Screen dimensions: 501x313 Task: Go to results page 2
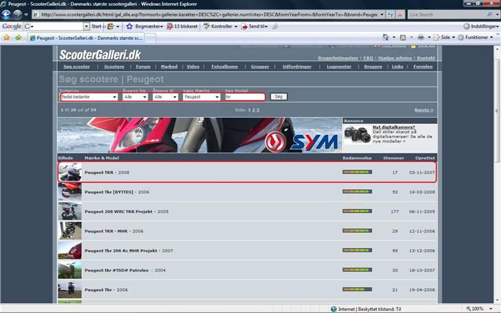pyautogui.click(x=254, y=110)
